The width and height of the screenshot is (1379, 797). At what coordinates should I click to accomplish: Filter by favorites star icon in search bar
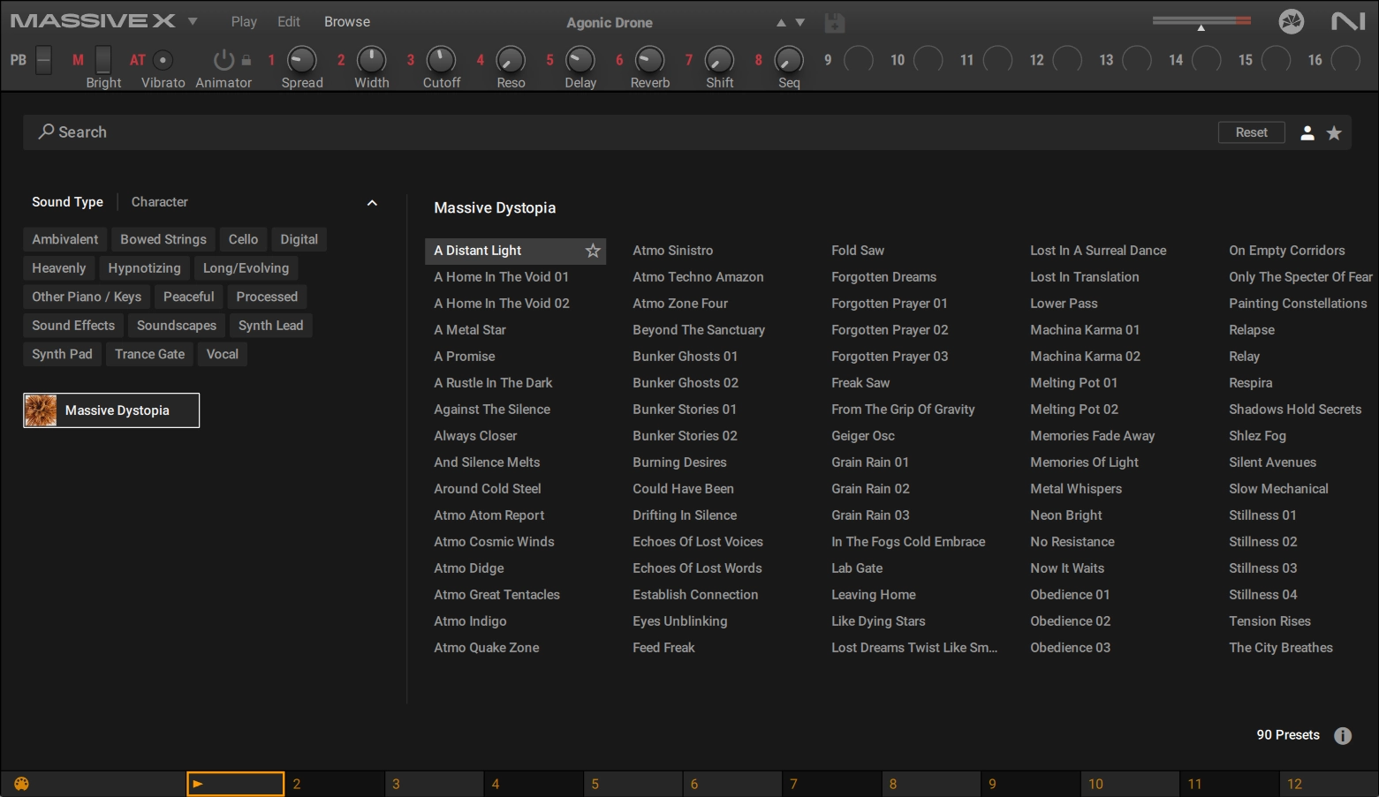(x=1334, y=132)
